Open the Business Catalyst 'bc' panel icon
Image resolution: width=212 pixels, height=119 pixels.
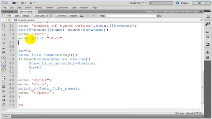tap(208, 45)
